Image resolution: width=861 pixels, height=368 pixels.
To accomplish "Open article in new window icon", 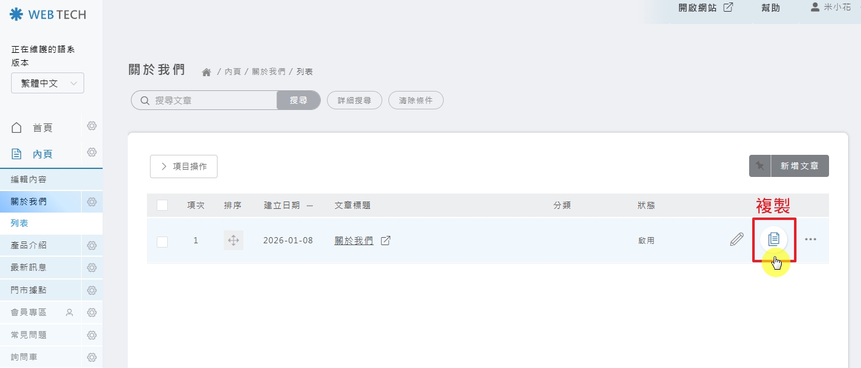I will (385, 240).
